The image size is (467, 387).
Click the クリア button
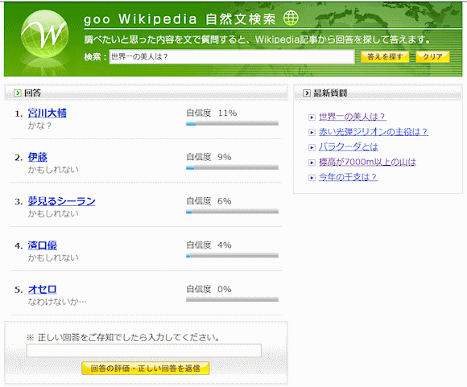[432, 56]
